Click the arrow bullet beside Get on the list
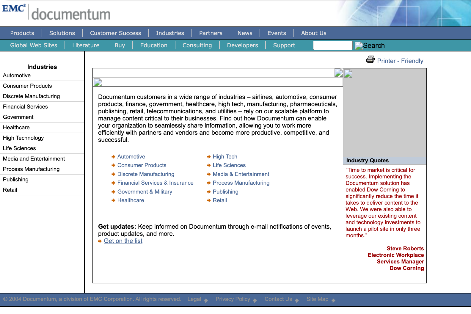 click(100, 241)
